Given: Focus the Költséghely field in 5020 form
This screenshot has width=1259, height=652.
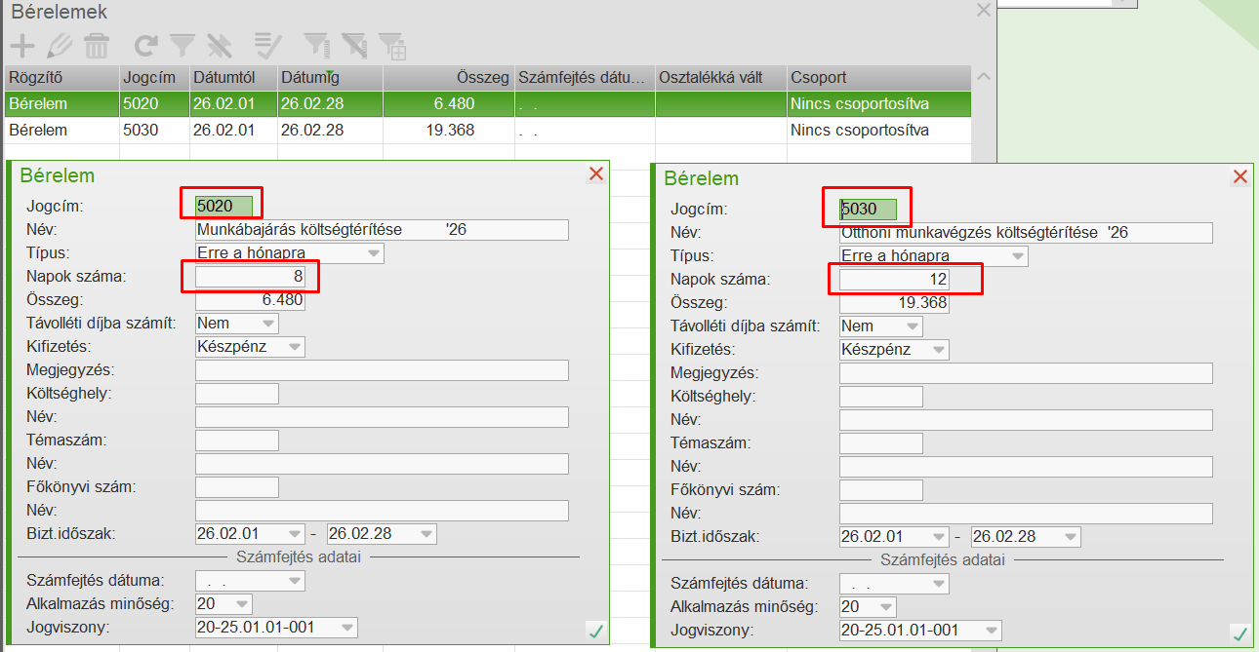Looking at the screenshot, I should coord(237,394).
